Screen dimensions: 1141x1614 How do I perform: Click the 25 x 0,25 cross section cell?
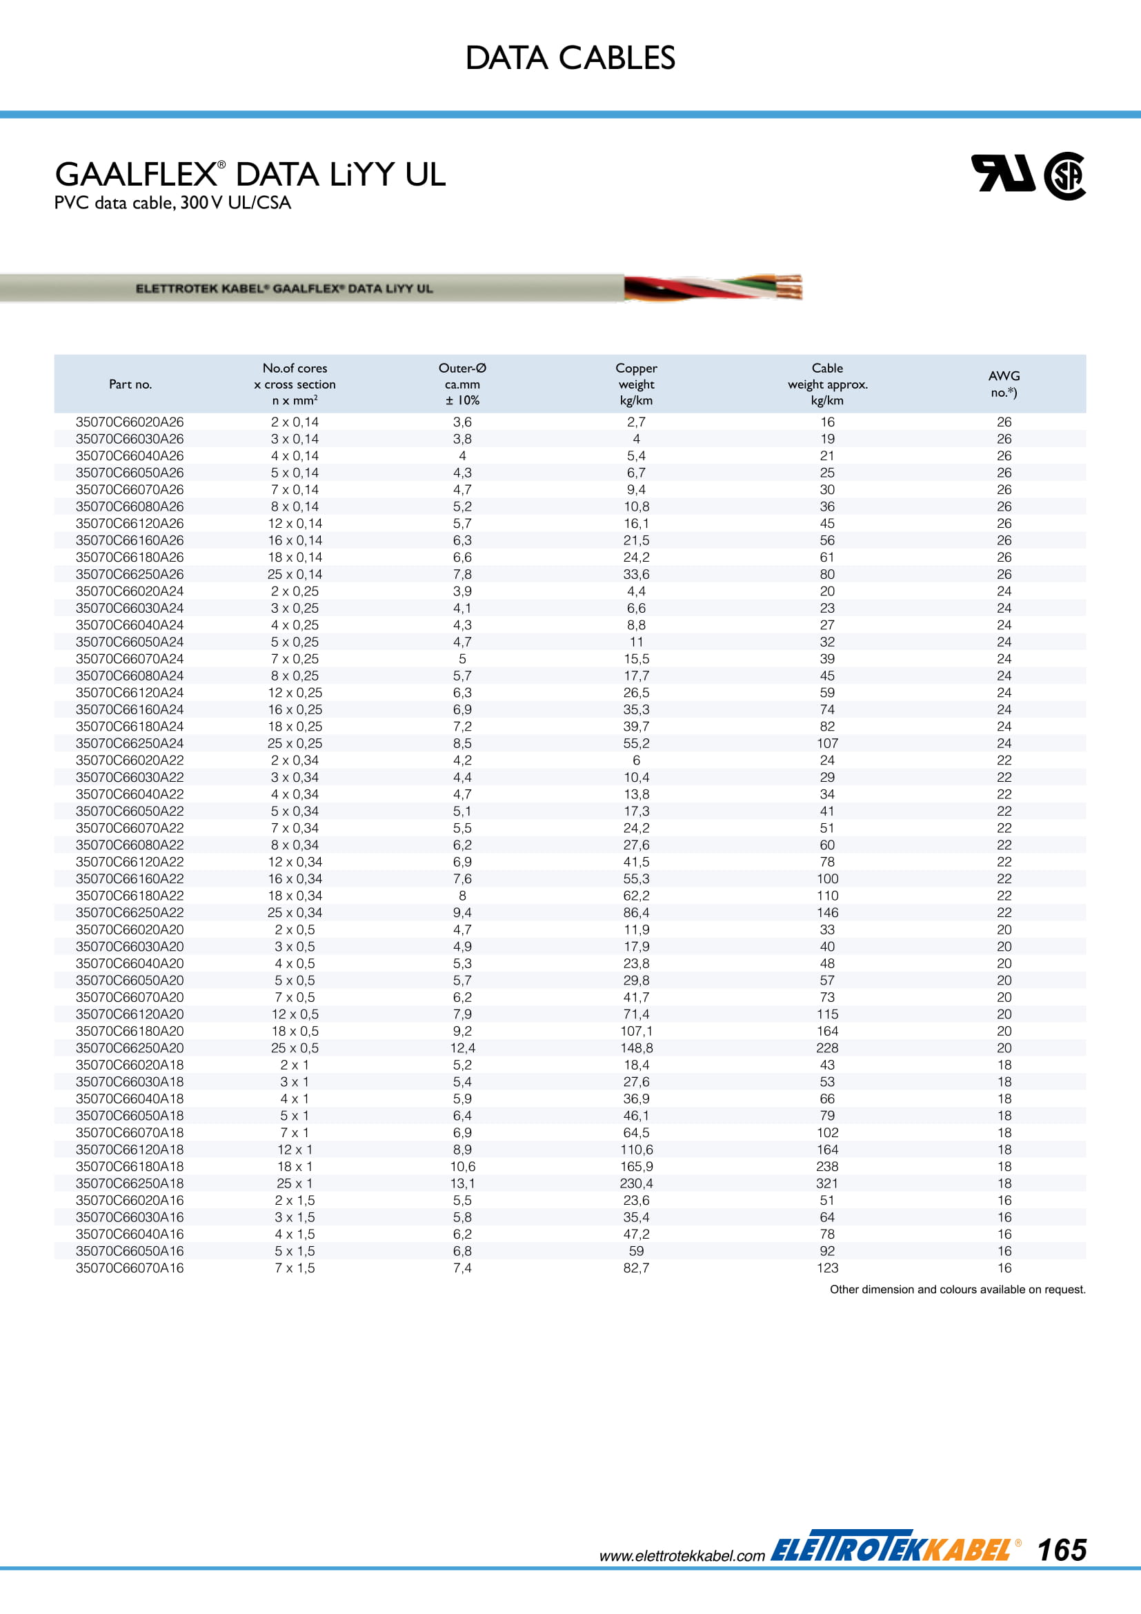(295, 744)
